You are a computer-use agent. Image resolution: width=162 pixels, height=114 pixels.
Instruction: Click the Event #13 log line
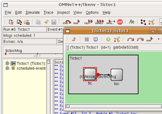point(96,113)
